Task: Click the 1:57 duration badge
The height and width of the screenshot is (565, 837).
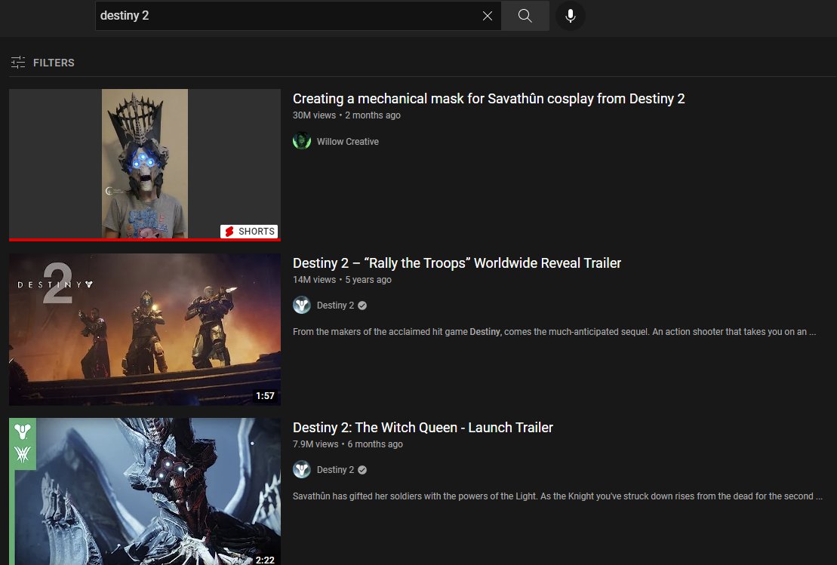Action: click(x=265, y=395)
